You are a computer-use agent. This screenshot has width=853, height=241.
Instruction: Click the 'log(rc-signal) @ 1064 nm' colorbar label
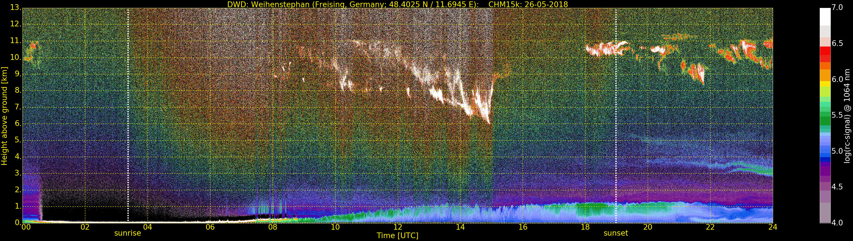click(x=848, y=116)
